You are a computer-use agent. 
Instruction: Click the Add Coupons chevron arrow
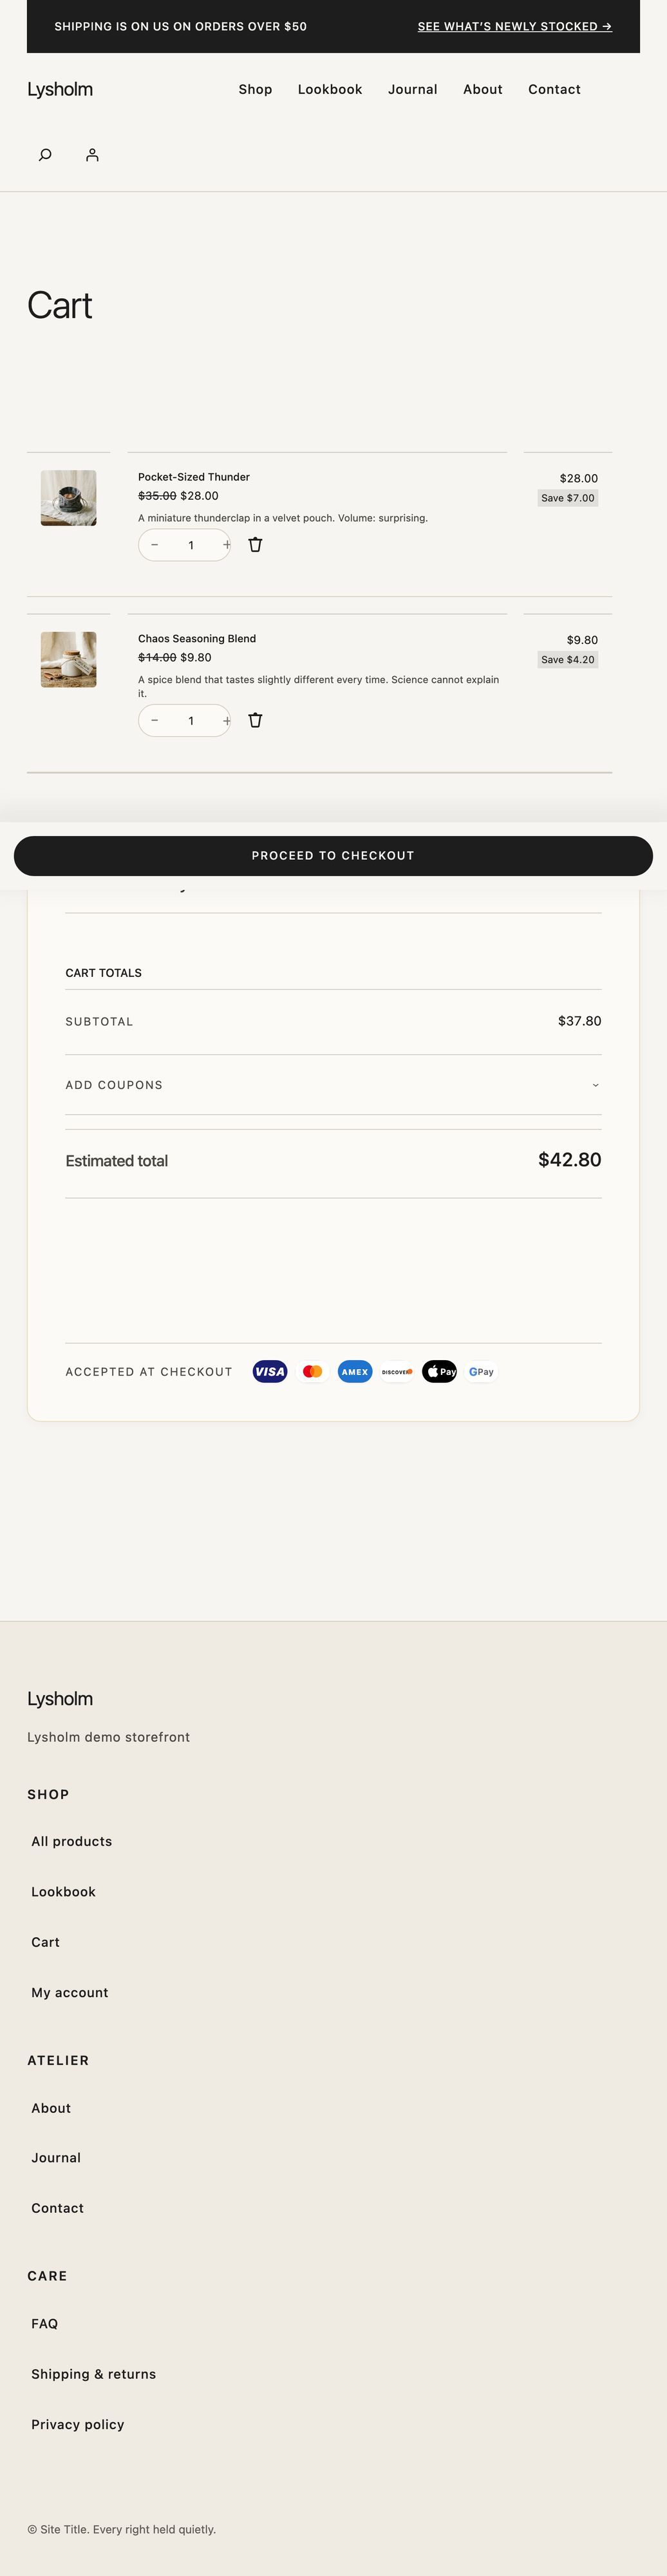pyautogui.click(x=595, y=1085)
